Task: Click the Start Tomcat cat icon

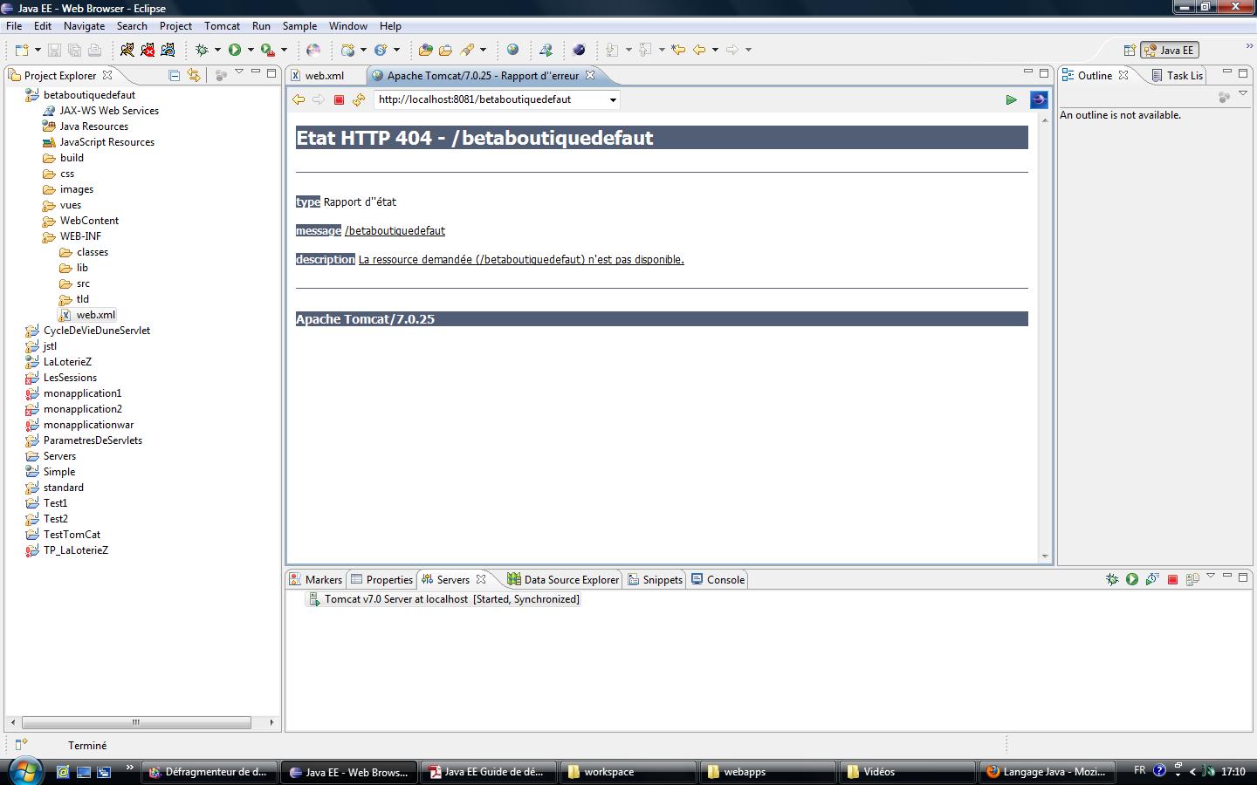Action: pyautogui.click(x=127, y=50)
